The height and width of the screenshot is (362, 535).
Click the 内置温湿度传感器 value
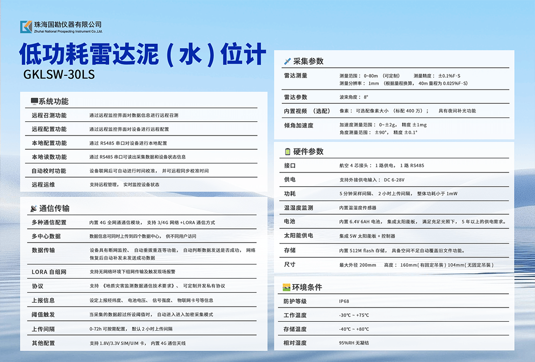click(x=357, y=208)
